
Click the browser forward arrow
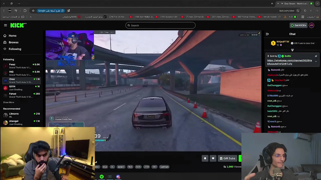tap(311, 11)
